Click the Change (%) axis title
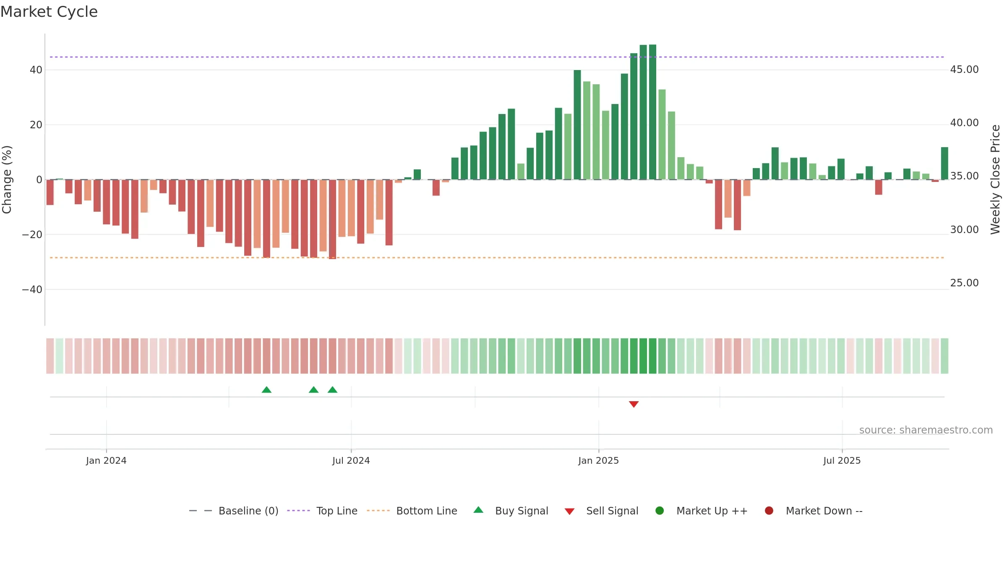This screenshot has width=1007, height=566. pos(7,179)
